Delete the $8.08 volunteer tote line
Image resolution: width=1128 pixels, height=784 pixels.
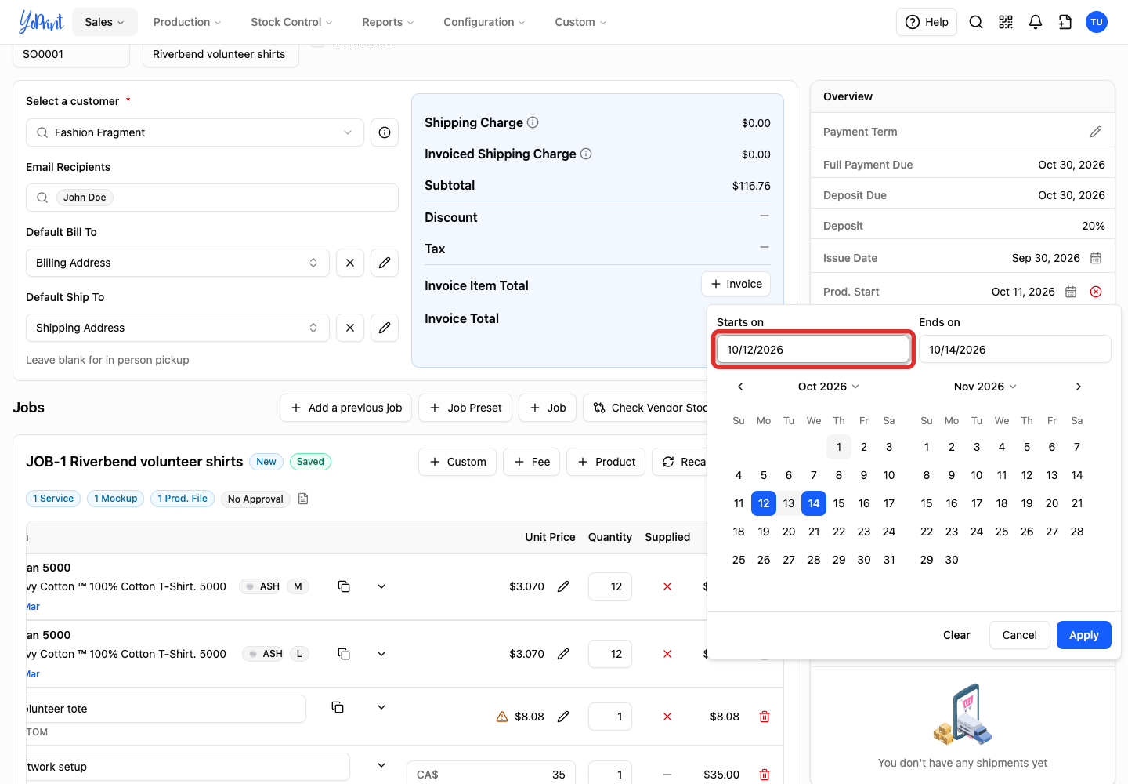point(765,717)
